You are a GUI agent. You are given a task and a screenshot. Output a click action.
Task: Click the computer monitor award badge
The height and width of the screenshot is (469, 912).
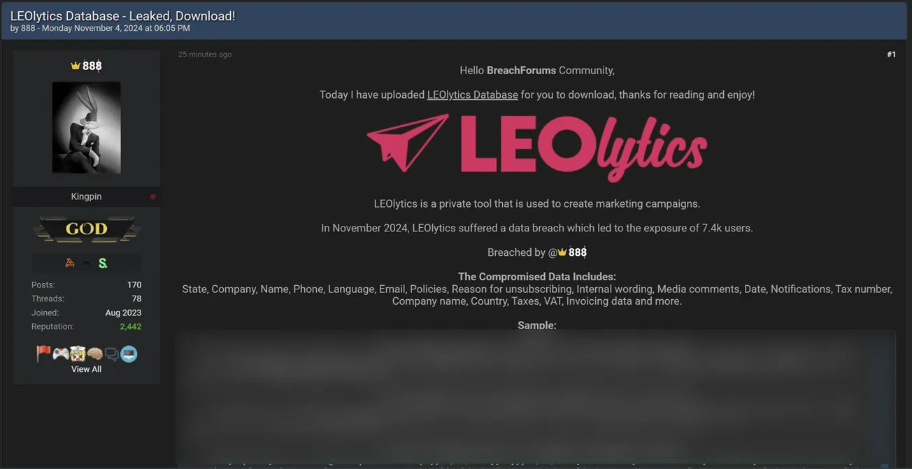[129, 354]
